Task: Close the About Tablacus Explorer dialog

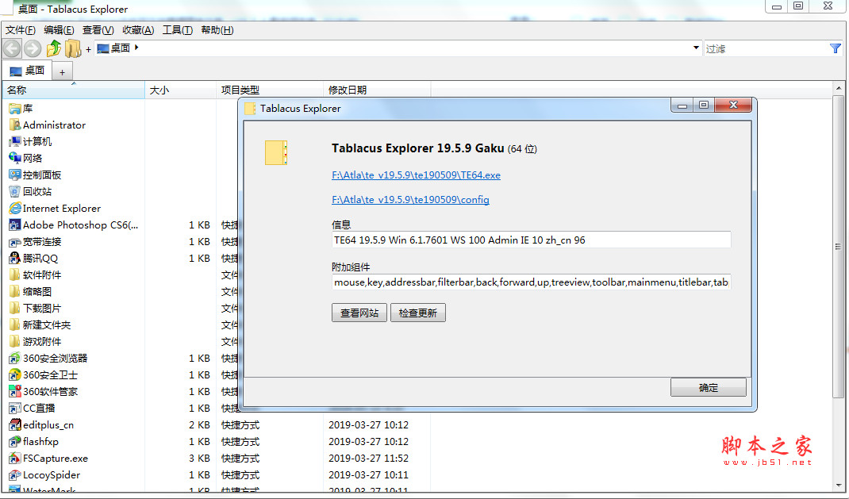Action: (733, 105)
